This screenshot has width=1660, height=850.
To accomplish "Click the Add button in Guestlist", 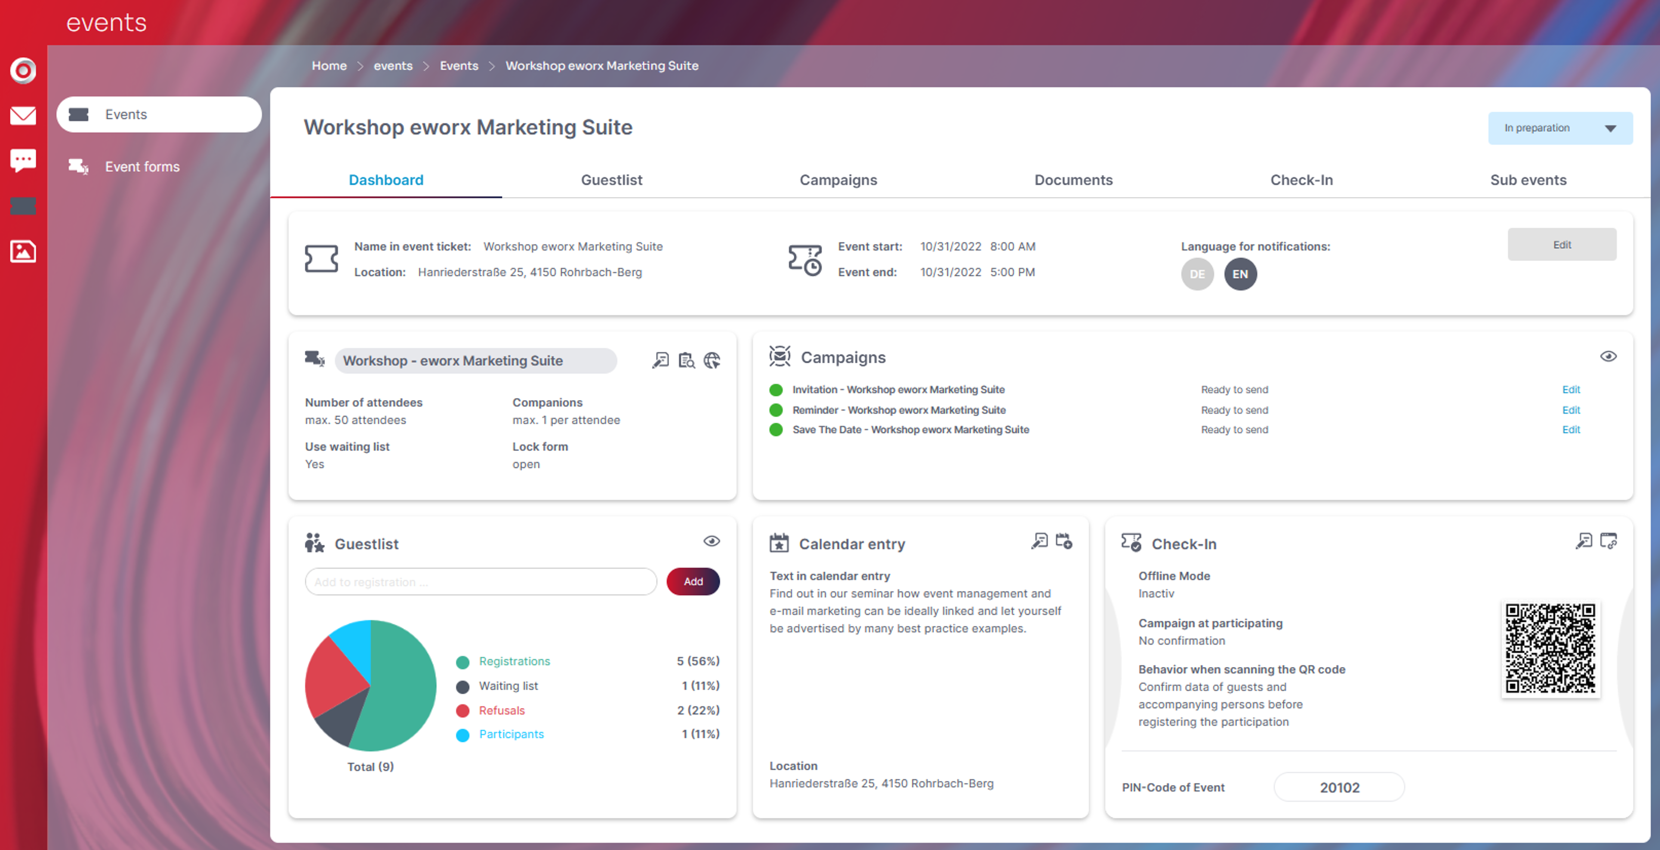I will (x=693, y=582).
